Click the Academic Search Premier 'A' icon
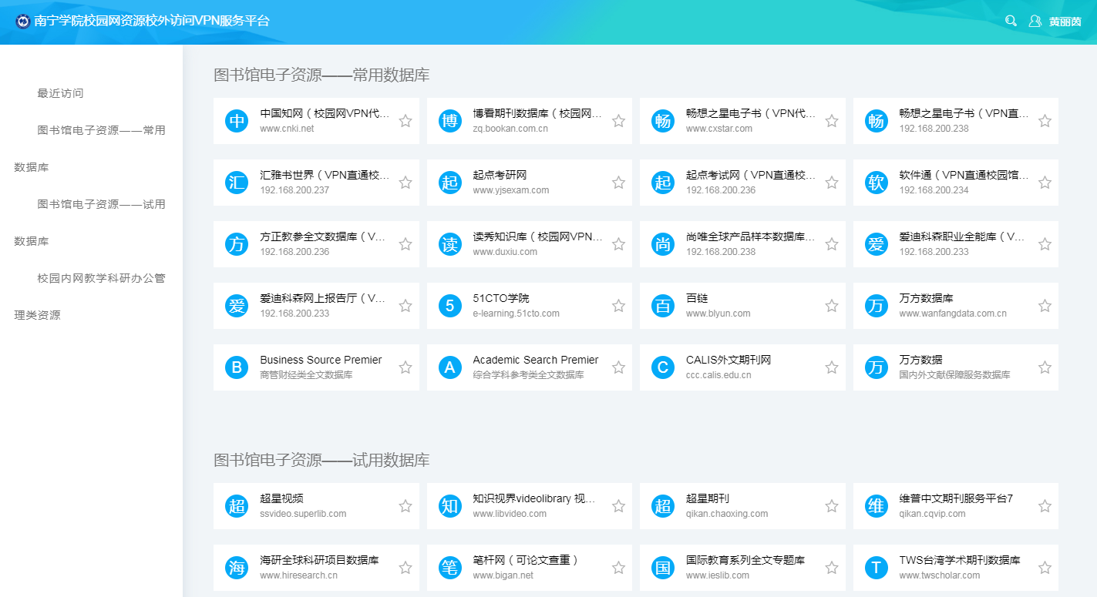This screenshot has width=1097, height=597. point(449,367)
